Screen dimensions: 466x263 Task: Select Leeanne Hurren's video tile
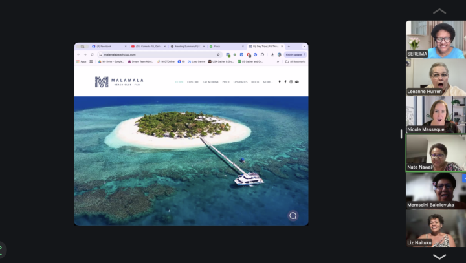tap(436, 77)
